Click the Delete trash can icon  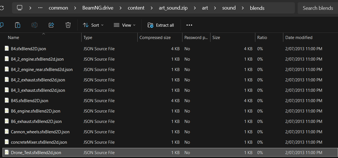pos(68,25)
